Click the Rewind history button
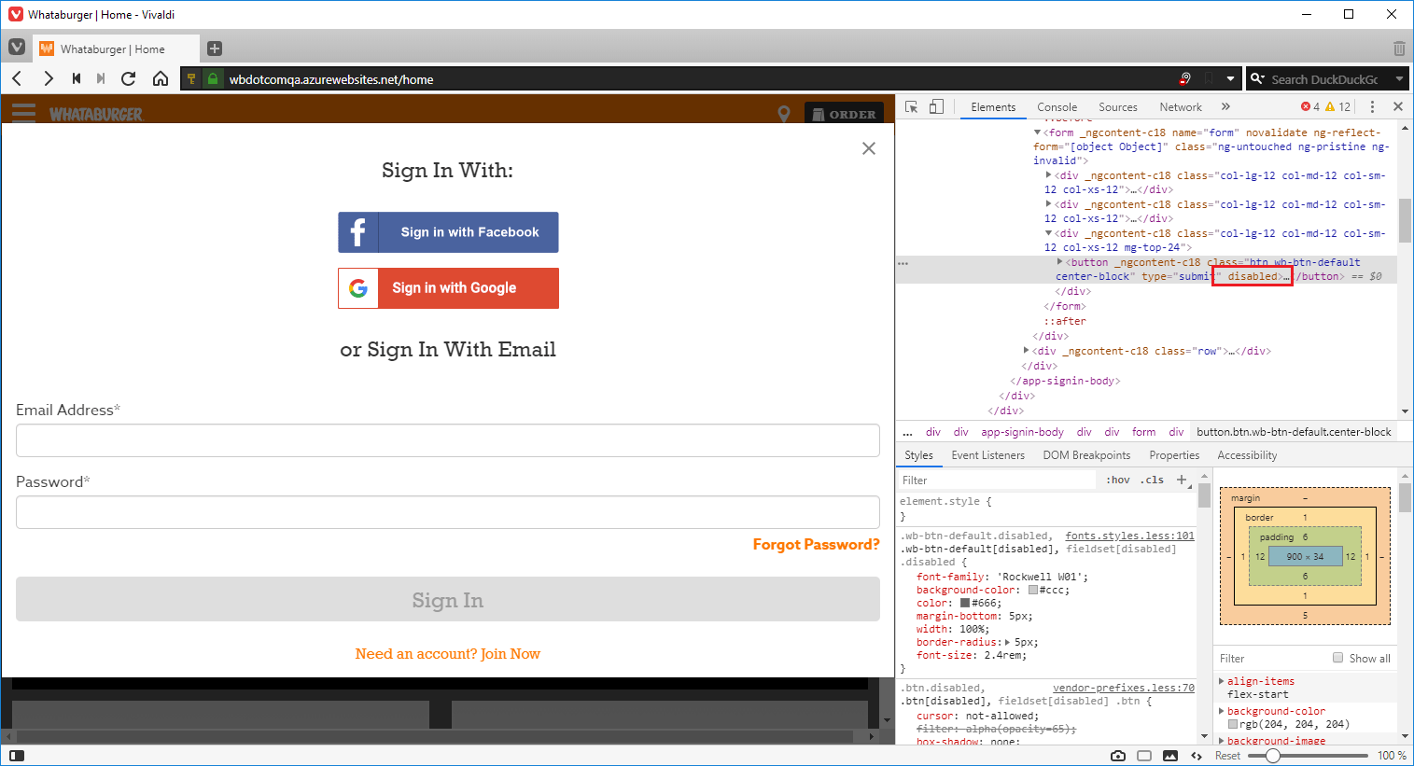This screenshot has height=766, width=1414. click(77, 78)
